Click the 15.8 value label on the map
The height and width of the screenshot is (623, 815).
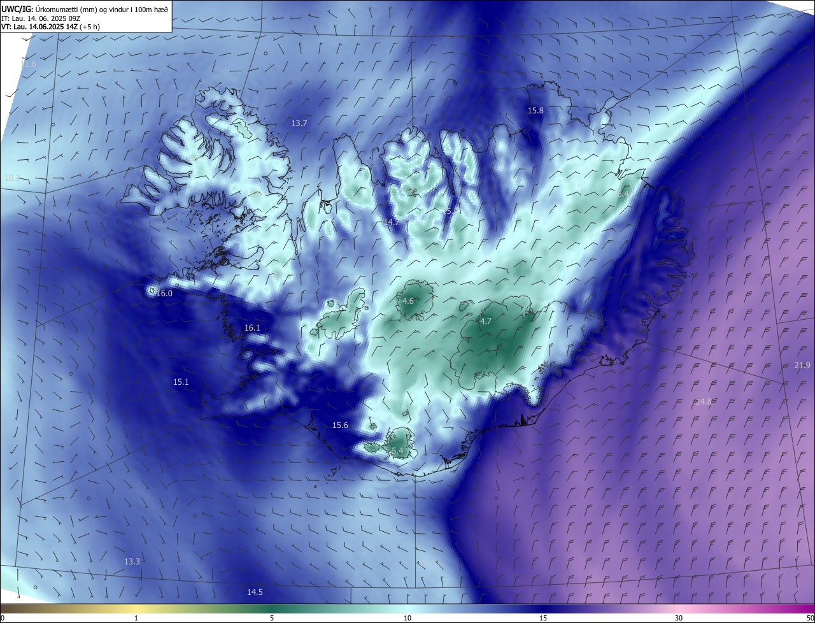tap(536, 111)
